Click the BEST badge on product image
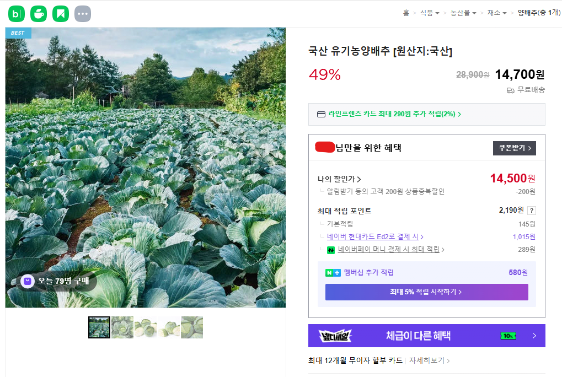This screenshot has height=377, width=562. click(18, 33)
